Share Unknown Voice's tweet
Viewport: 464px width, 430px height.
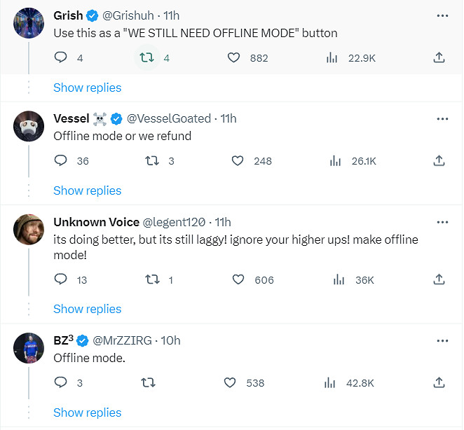pos(439,279)
